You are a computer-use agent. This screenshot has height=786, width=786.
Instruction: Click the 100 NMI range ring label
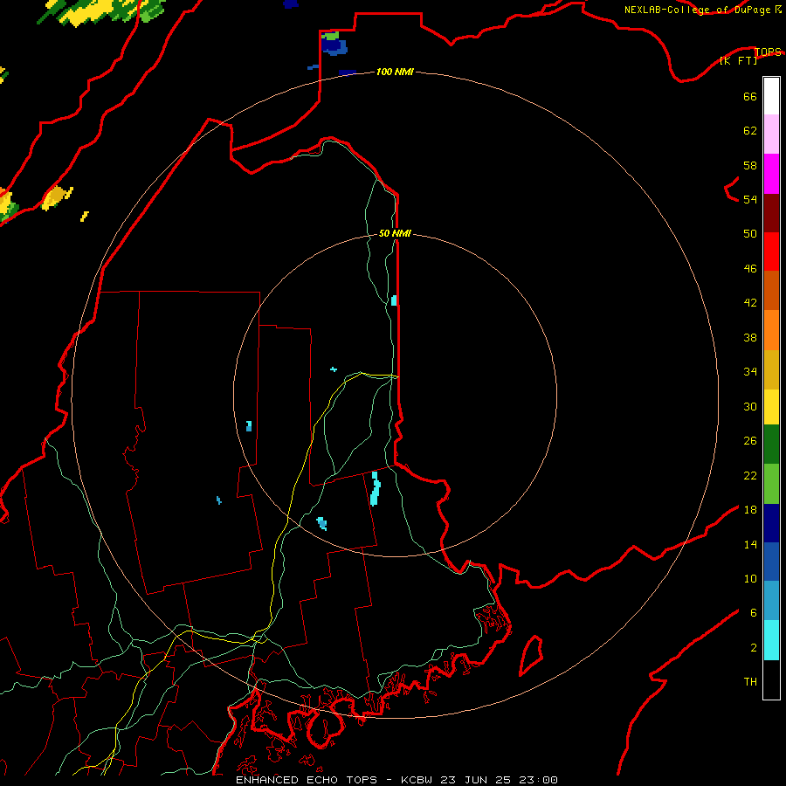[395, 72]
